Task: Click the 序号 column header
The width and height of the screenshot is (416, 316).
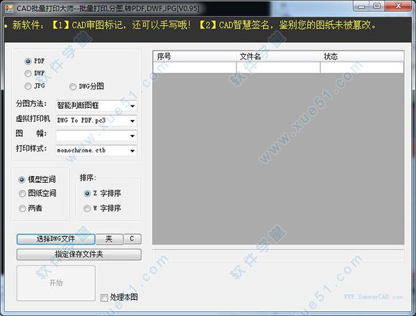Action: [x=194, y=56]
